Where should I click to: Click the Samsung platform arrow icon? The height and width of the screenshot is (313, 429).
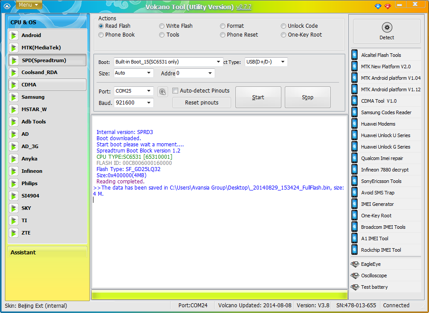pyautogui.click(x=13, y=97)
